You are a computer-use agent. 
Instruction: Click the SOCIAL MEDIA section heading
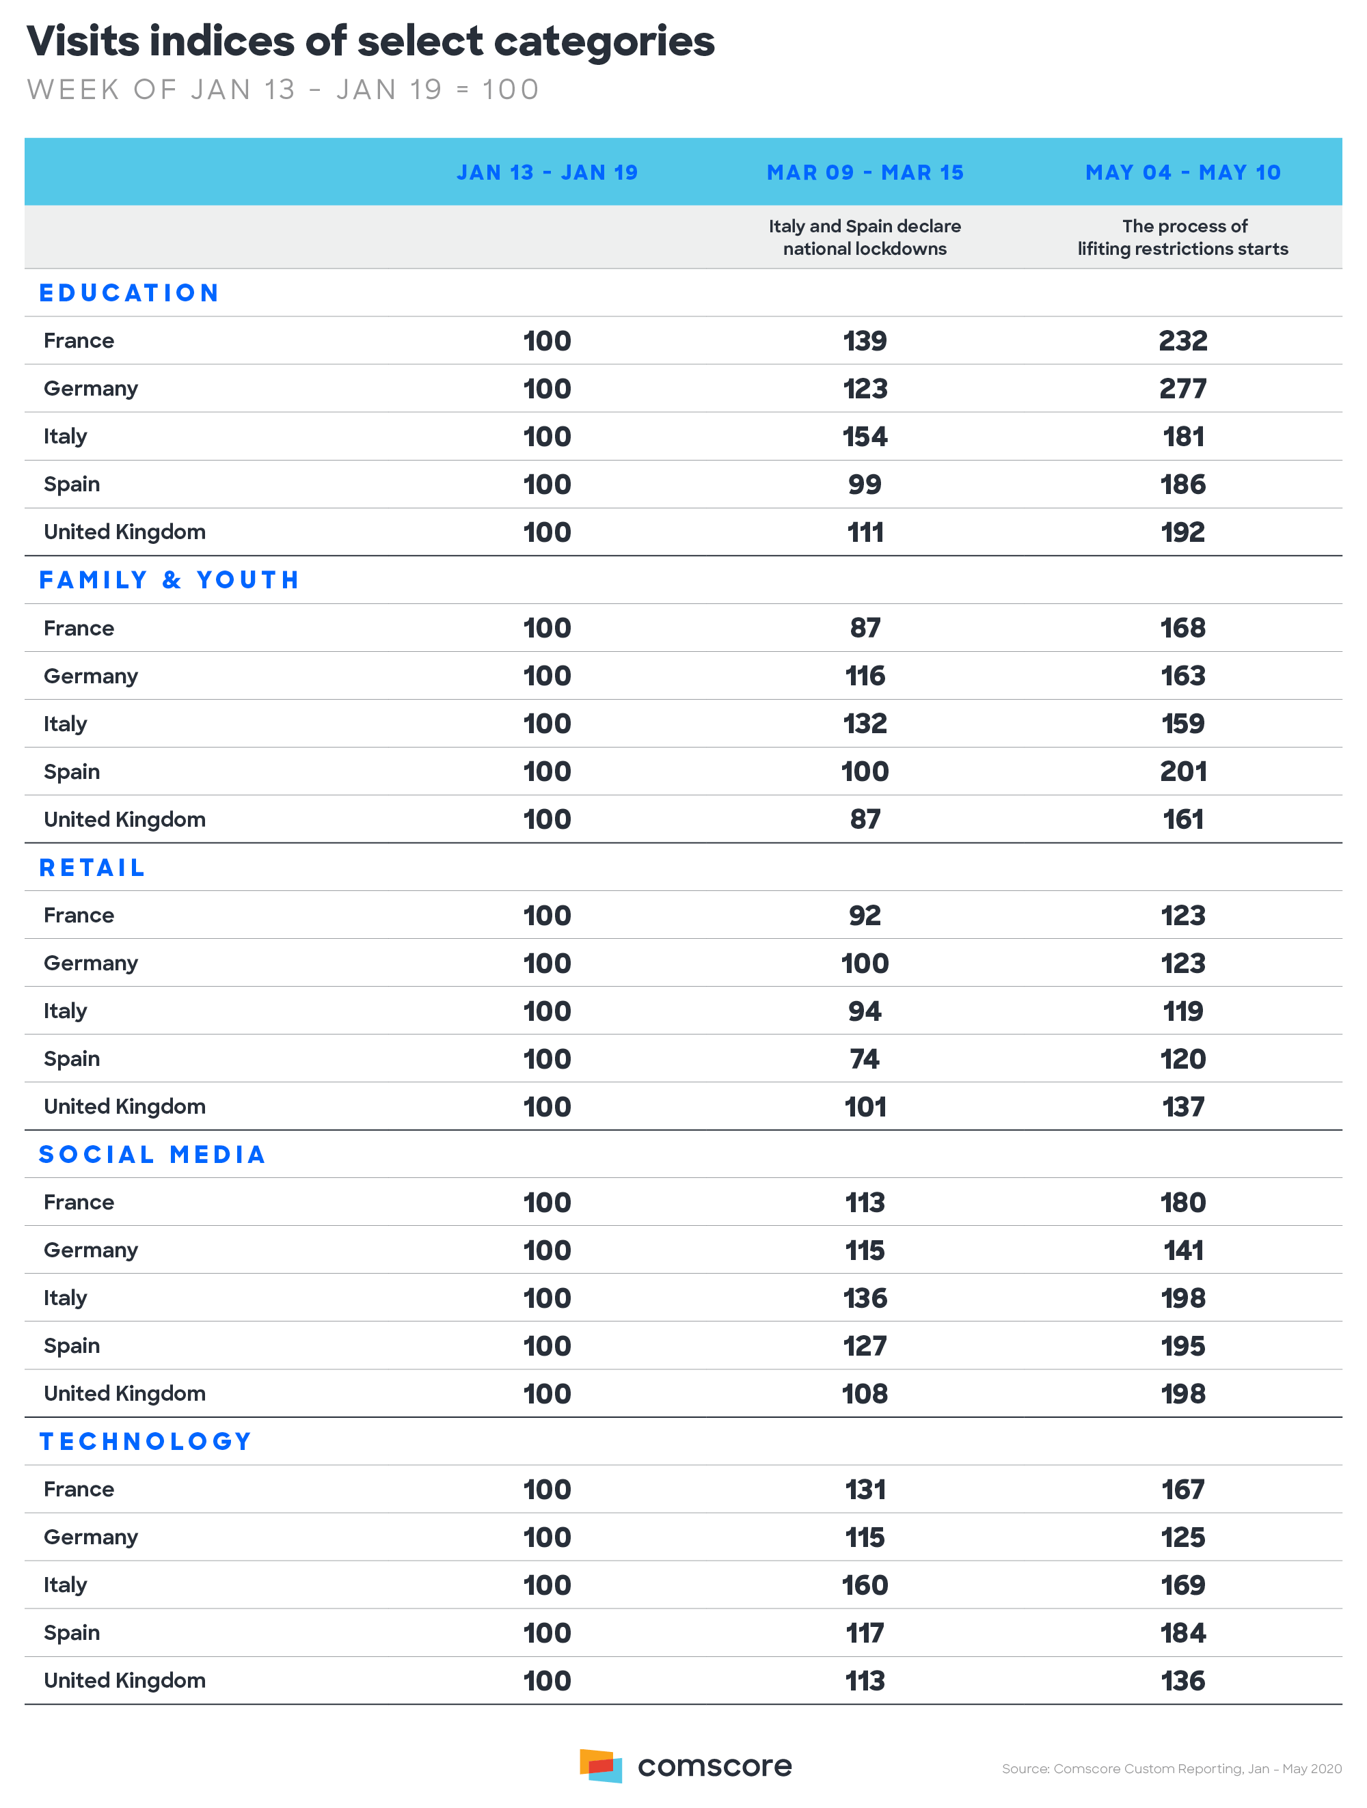coord(153,1154)
